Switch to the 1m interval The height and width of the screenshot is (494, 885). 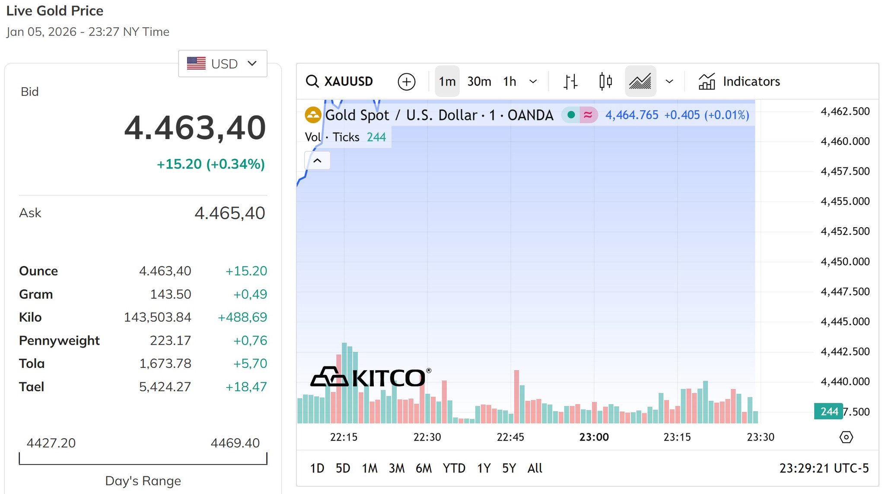tap(447, 81)
